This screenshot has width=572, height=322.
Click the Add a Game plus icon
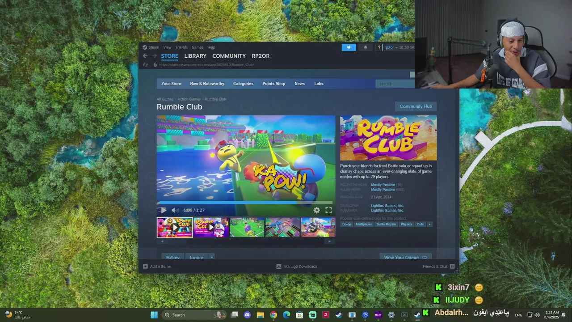pos(145,267)
